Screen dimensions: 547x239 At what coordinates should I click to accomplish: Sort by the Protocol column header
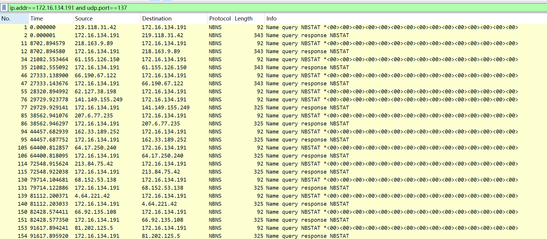(220, 18)
